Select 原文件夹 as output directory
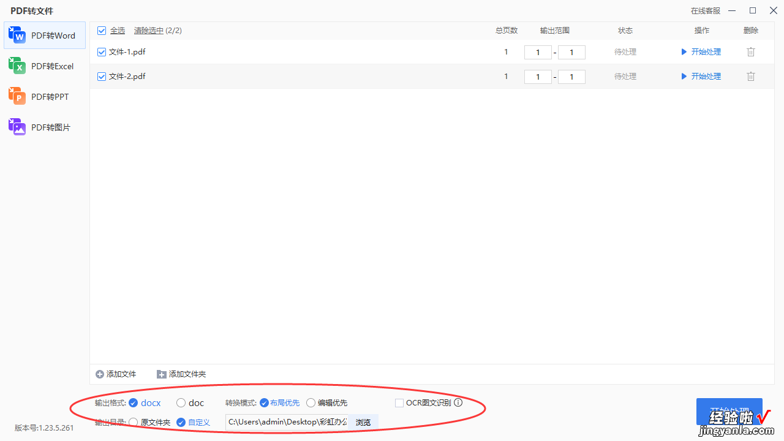Viewport: 784px width, 441px height. point(149,423)
